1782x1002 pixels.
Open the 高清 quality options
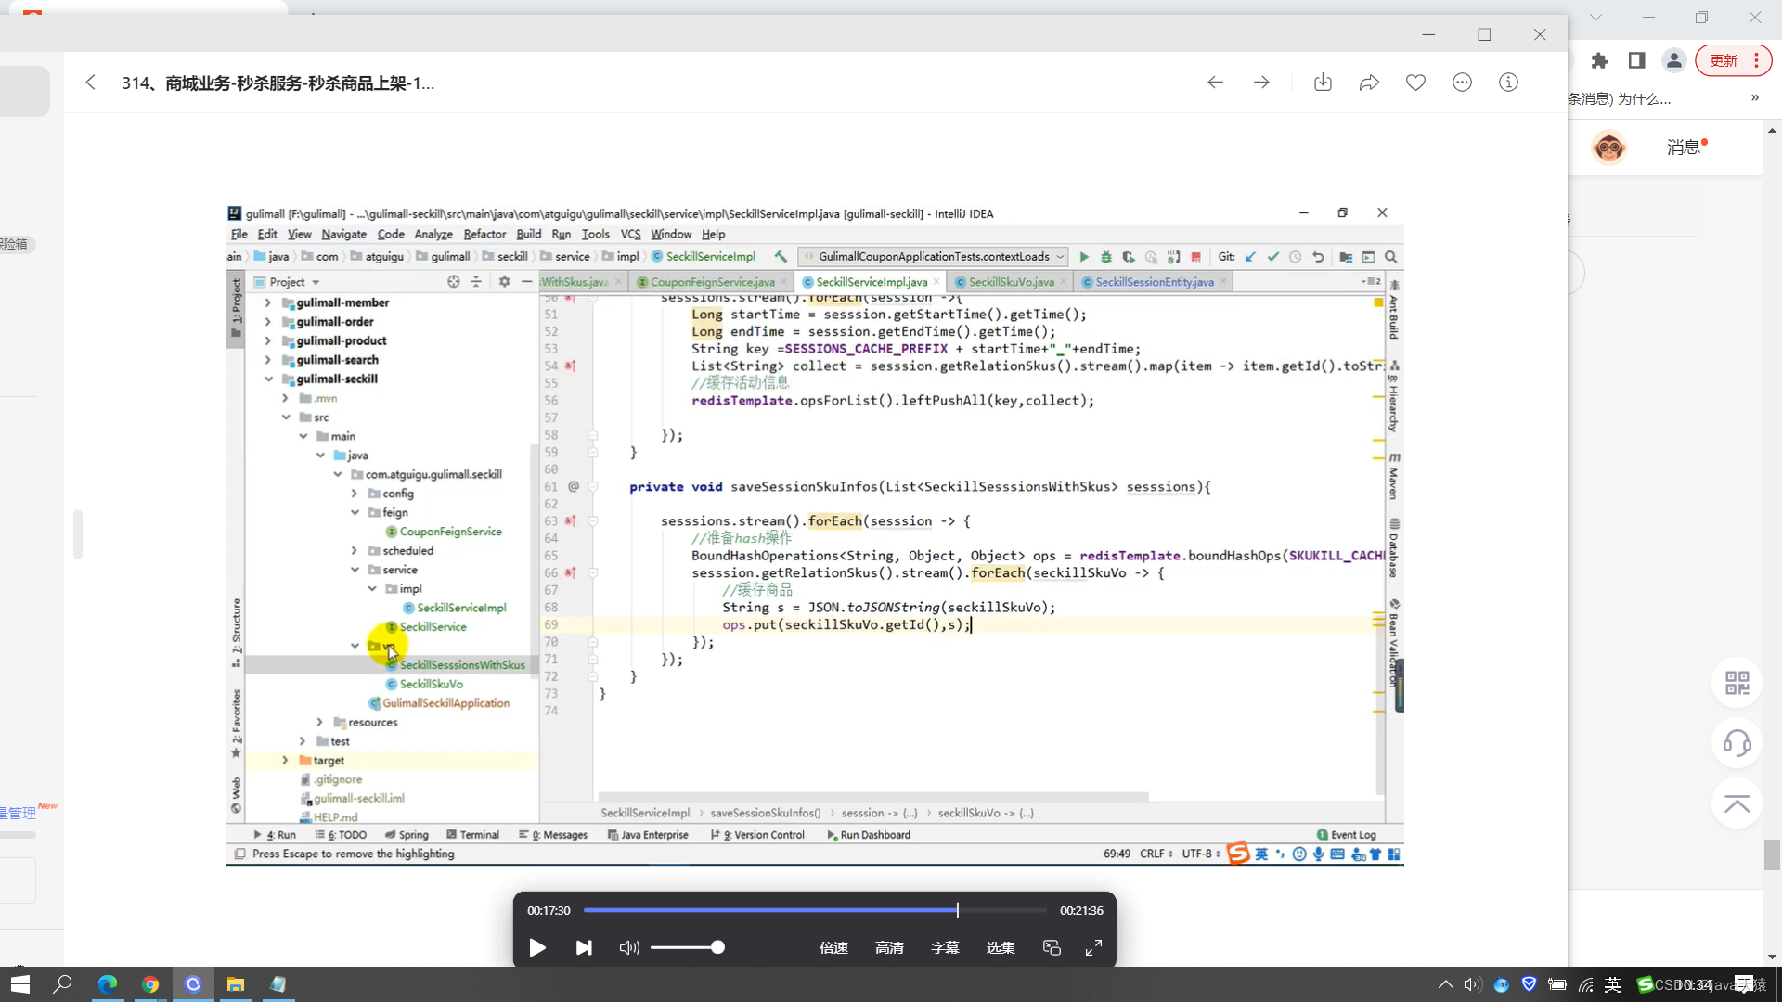coord(889,947)
